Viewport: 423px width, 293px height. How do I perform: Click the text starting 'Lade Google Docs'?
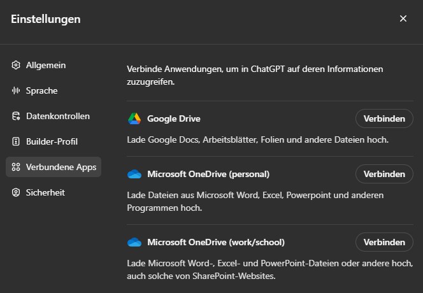[x=257, y=139]
